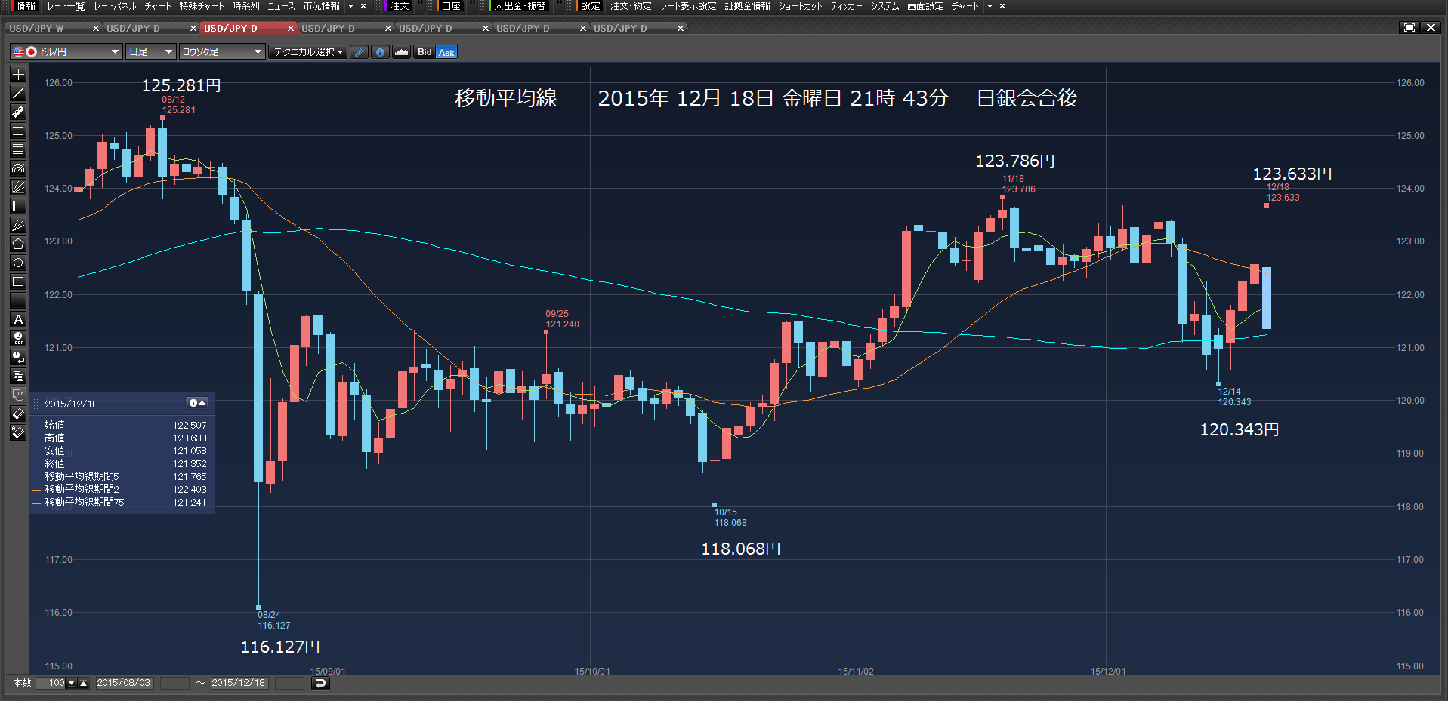Open the 日足 timeframe dropdown
1448x701 pixels.
click(150, 52)
